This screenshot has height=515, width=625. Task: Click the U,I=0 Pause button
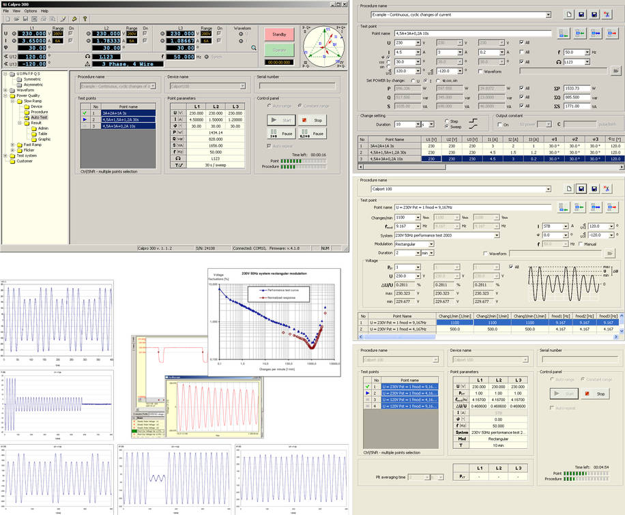click(312, 134)
